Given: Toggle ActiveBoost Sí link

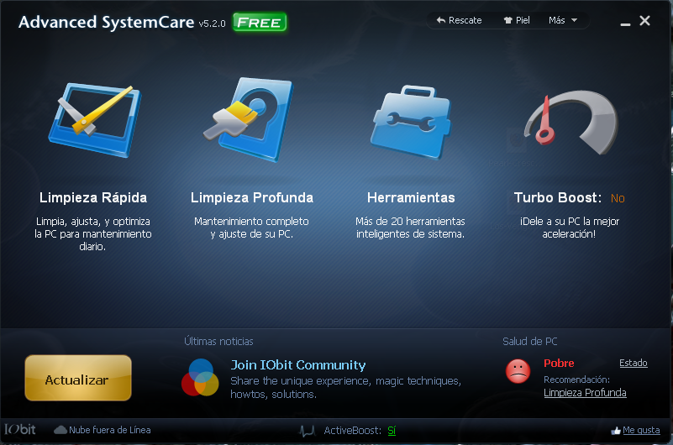Looking at the screenshot, I should click(x=392, y=431).
